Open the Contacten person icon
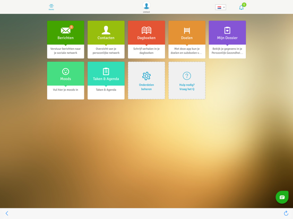 tap(106, 30)
